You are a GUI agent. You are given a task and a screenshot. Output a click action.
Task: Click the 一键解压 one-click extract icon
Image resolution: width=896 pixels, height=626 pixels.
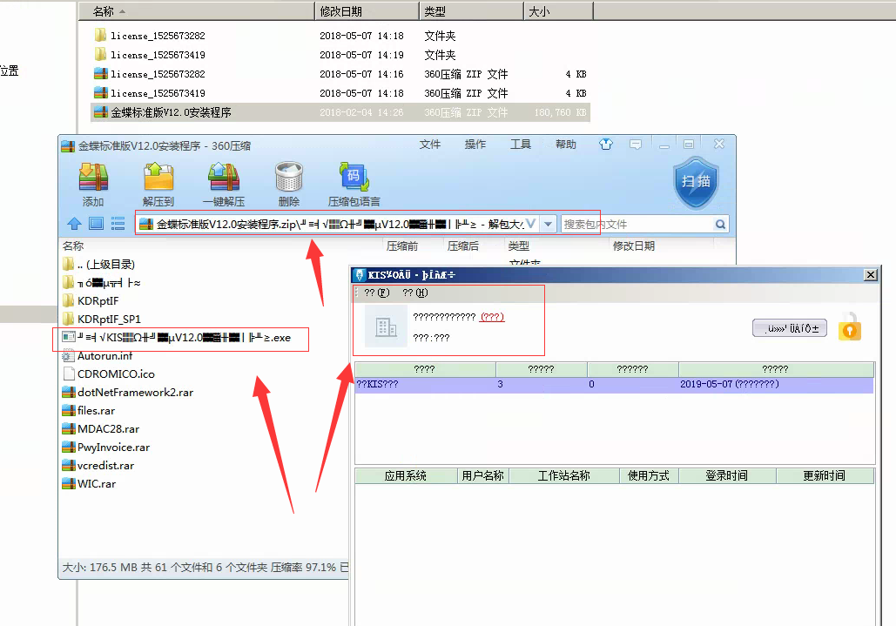click(224, 177)
